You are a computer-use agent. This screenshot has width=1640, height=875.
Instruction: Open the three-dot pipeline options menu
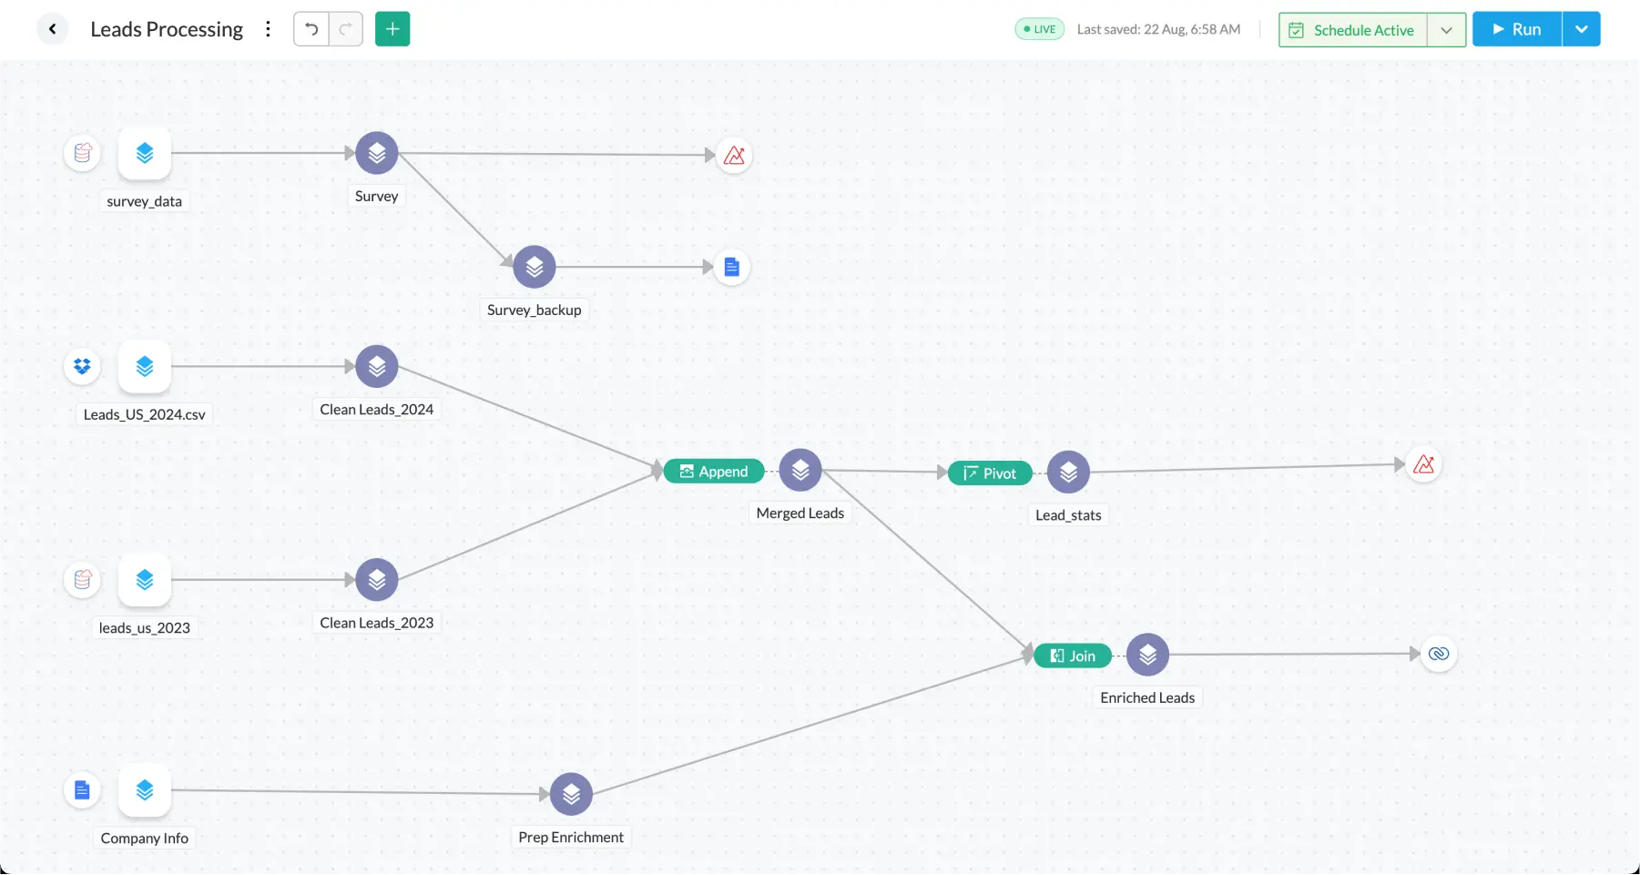click(x=268, y=29)
